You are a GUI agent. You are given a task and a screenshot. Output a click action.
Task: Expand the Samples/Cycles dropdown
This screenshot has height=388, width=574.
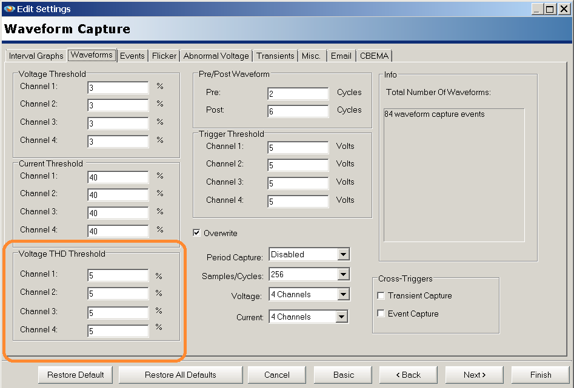344,275
